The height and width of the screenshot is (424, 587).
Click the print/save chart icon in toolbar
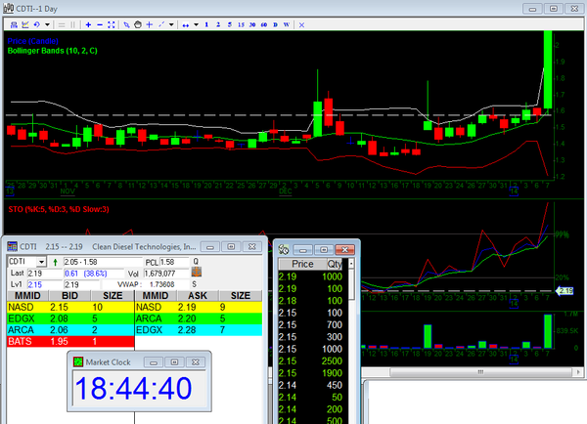tap(14, 24)
